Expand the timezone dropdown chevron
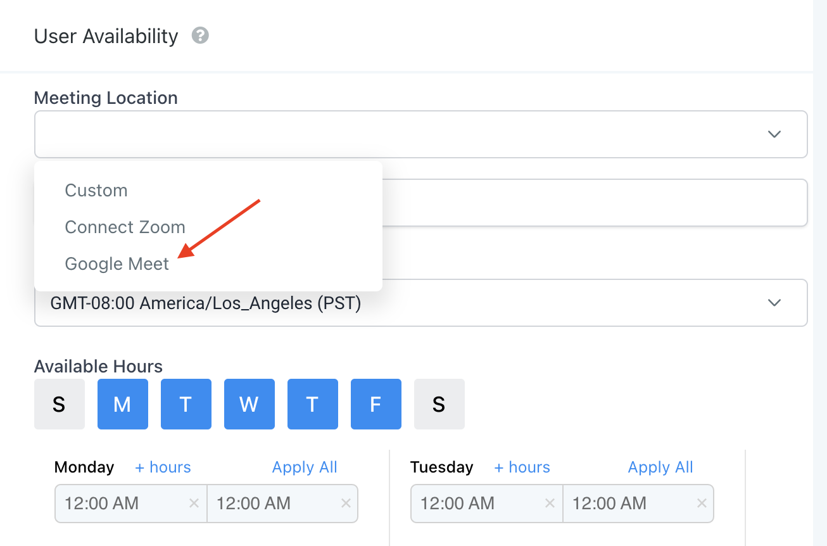 [x=774, y=303]
